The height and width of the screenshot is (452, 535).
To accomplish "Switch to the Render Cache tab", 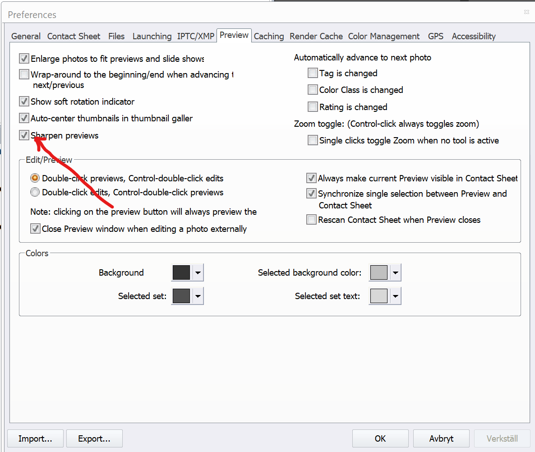I will tap(316, 36).
